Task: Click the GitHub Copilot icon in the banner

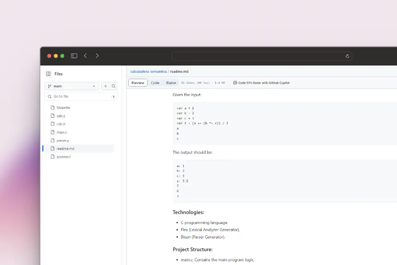Action: coord(234,82)
